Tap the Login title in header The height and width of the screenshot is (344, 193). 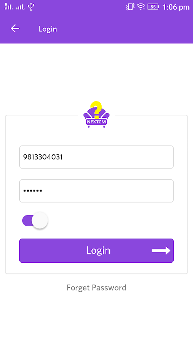[48, 29]
